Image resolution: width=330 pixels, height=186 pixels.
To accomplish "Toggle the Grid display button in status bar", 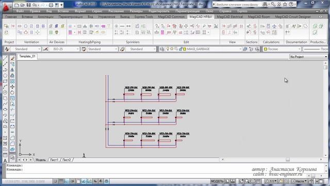I will 61,181.
